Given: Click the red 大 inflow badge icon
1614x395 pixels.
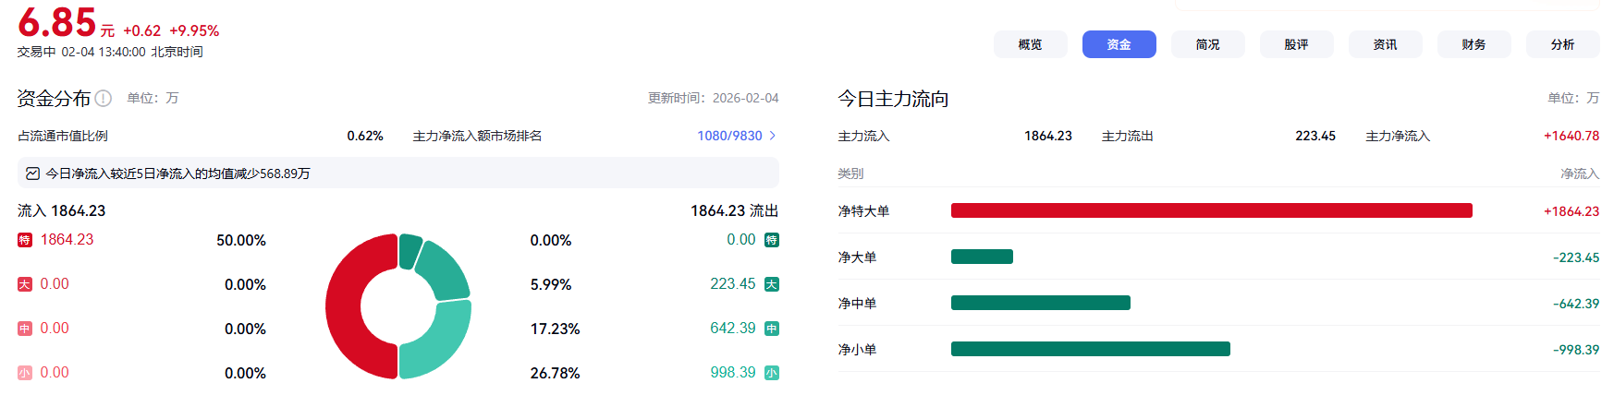Looking at the screenshot, I should 25,284.
